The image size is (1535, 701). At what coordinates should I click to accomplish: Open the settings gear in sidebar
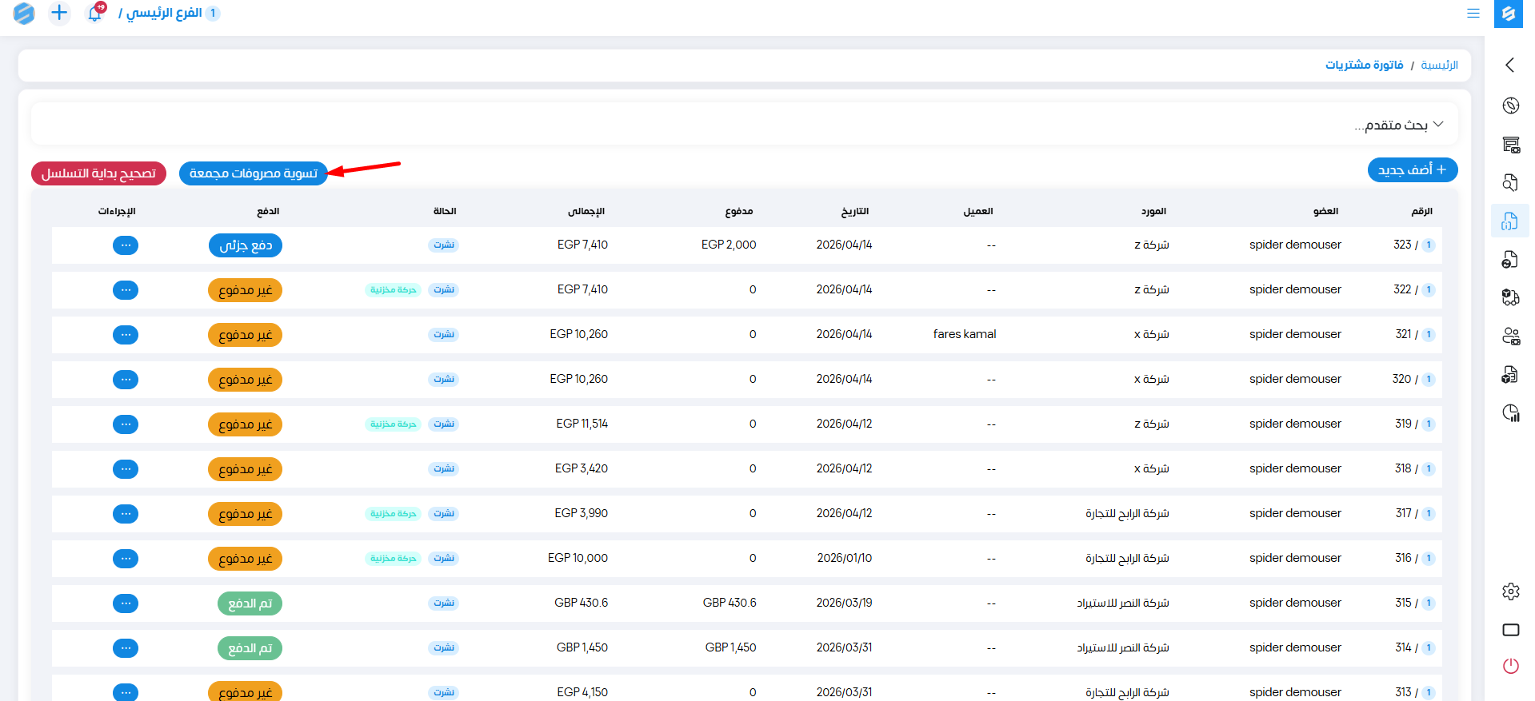tap(1510, 591)
